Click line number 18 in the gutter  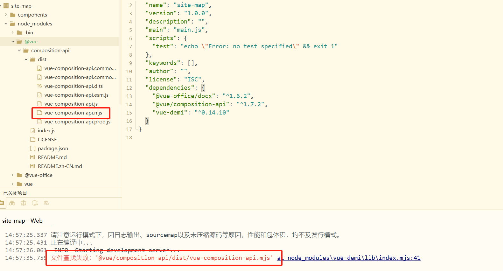coord(129,137)
